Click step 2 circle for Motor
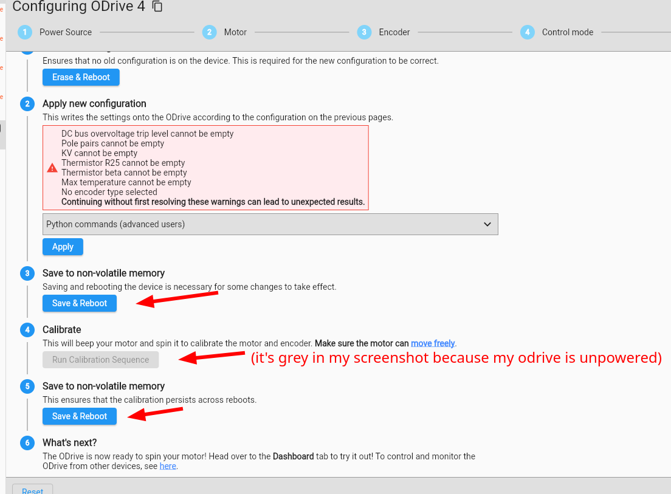Screen dimensions: 671x494 point(210,32)
